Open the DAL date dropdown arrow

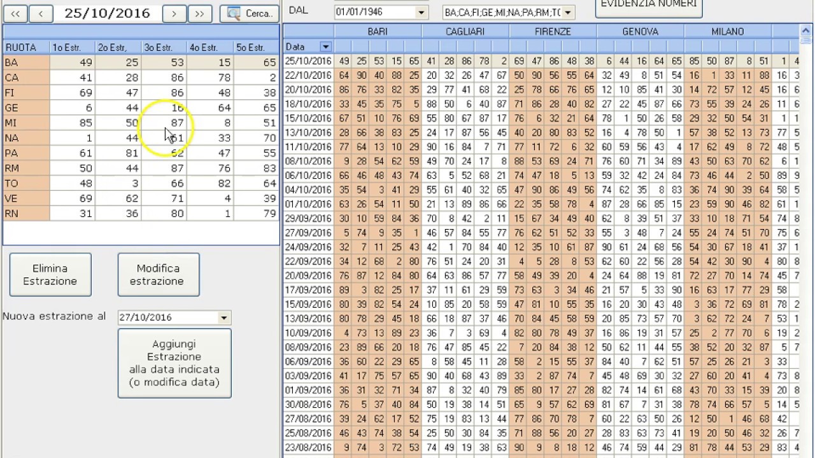(421, 12)
